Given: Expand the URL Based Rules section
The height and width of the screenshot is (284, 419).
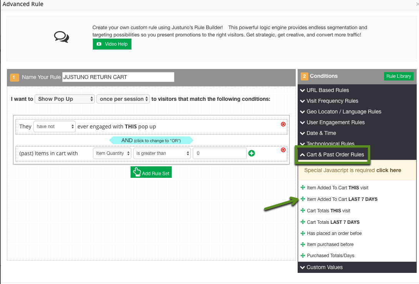Looking at the screenshot, I should click(x=328, y=90).
